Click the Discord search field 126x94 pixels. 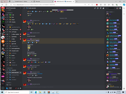[110, 8]
